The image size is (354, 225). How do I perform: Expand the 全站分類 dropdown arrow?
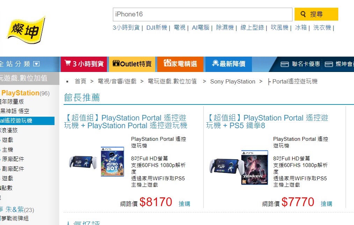tap(36, 64)
